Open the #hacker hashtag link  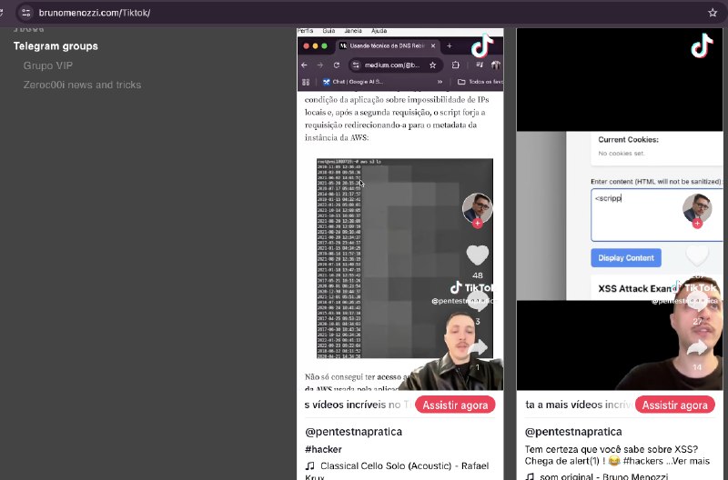[323, 449]
